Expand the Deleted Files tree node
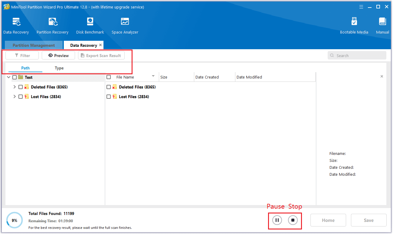This screenshot has height=234, width=393. (15, 87)
